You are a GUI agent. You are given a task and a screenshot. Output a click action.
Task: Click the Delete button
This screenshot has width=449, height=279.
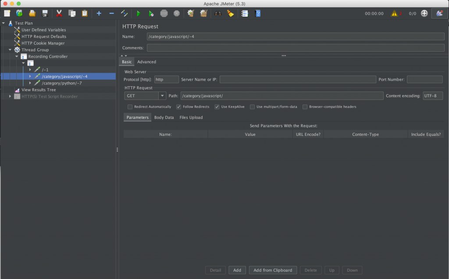click(x=311, y=270)
